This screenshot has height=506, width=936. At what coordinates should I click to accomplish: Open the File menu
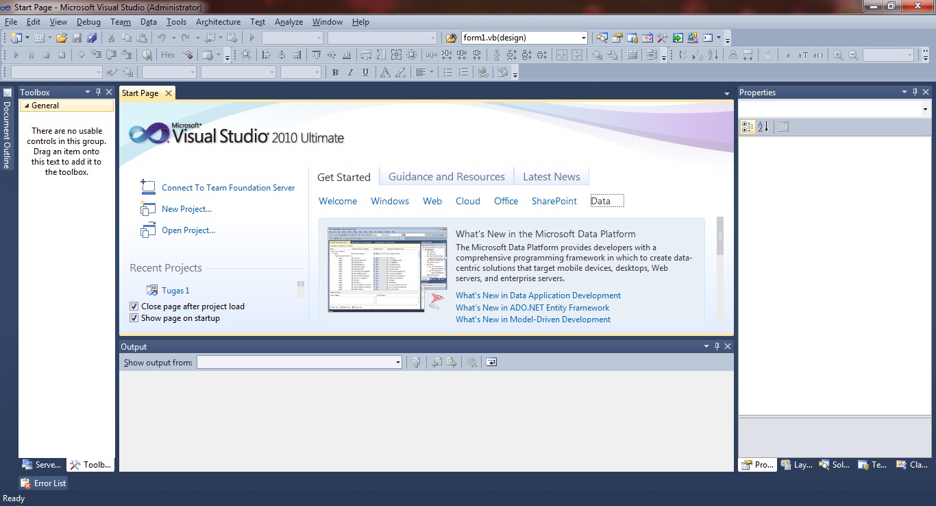coord(11,22)
